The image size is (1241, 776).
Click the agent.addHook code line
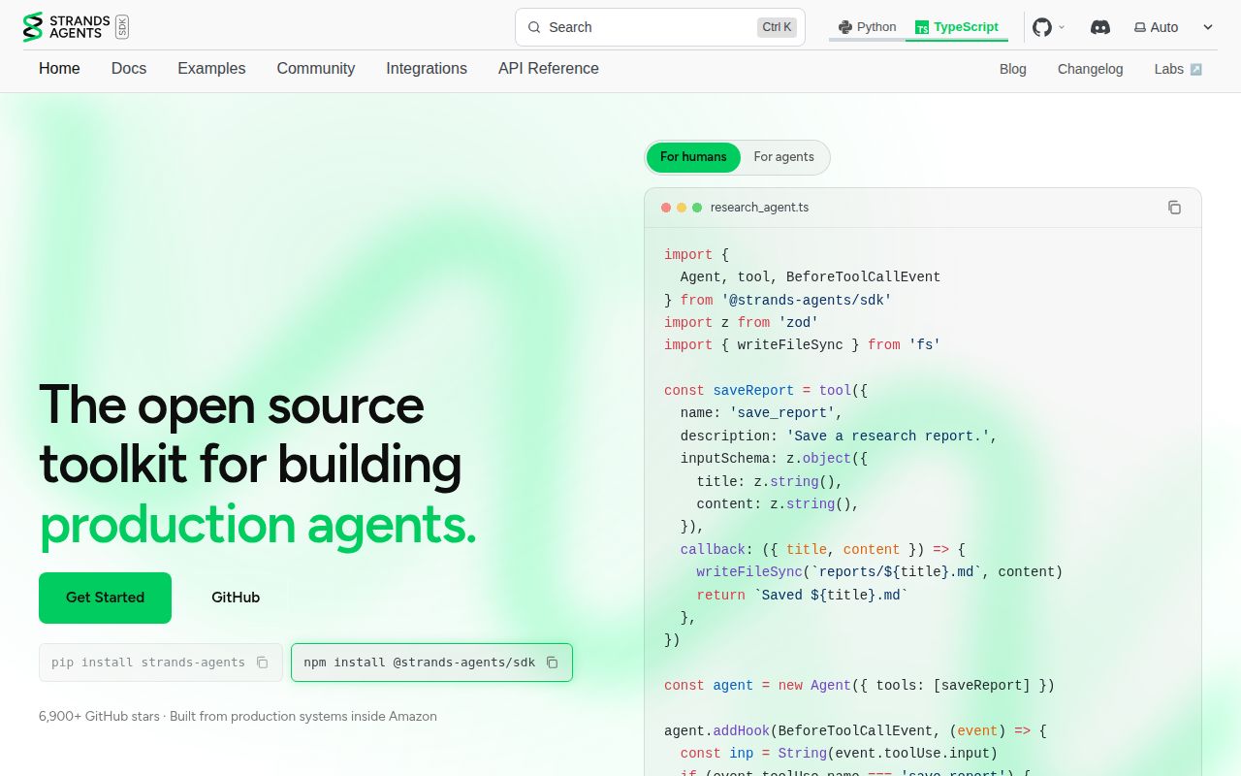coord(855,730)
